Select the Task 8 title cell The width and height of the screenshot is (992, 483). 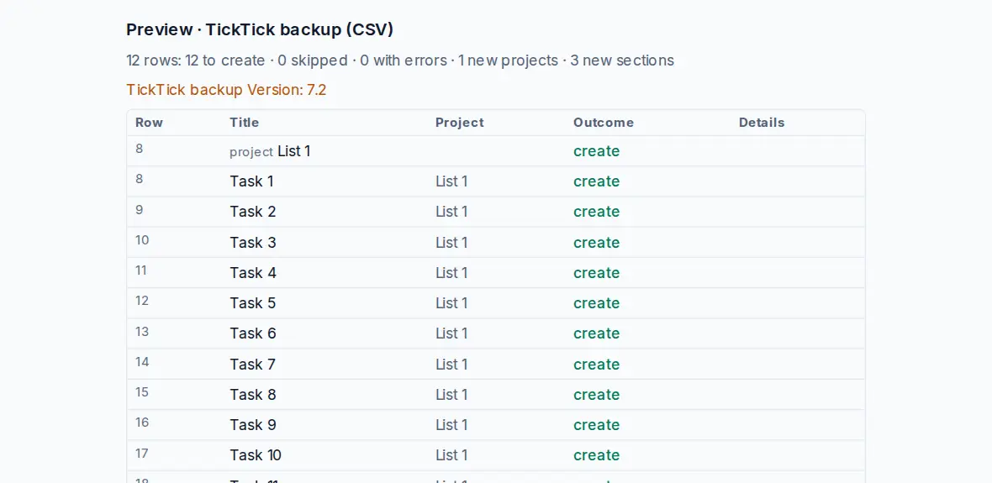tap(253, 395)
